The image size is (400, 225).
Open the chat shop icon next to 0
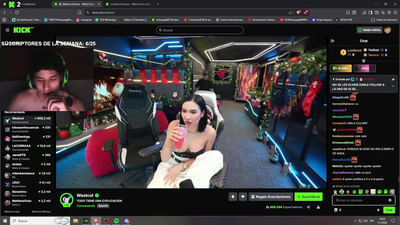click(x=336, y=210)
